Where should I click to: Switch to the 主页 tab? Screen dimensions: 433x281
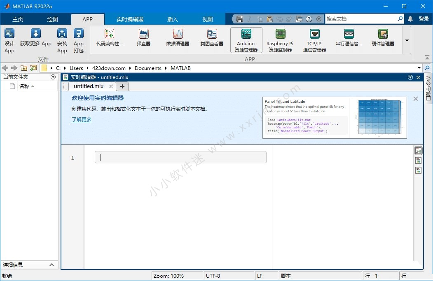pos(18,19)
